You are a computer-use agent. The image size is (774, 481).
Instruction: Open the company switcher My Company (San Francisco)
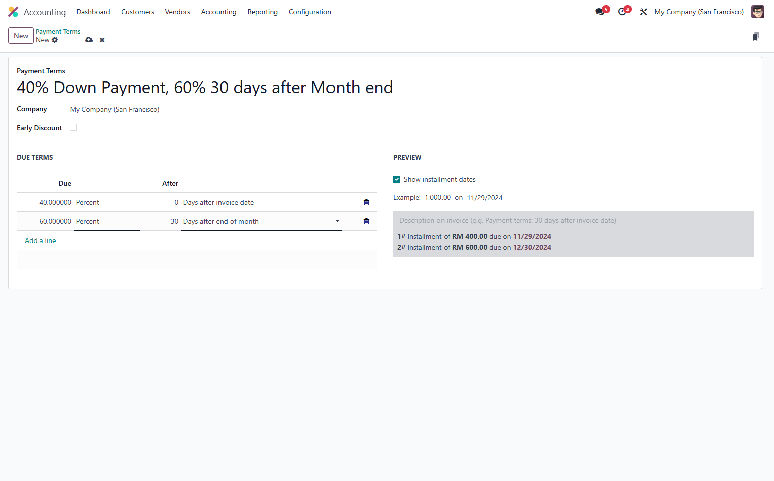pos(699,12)
